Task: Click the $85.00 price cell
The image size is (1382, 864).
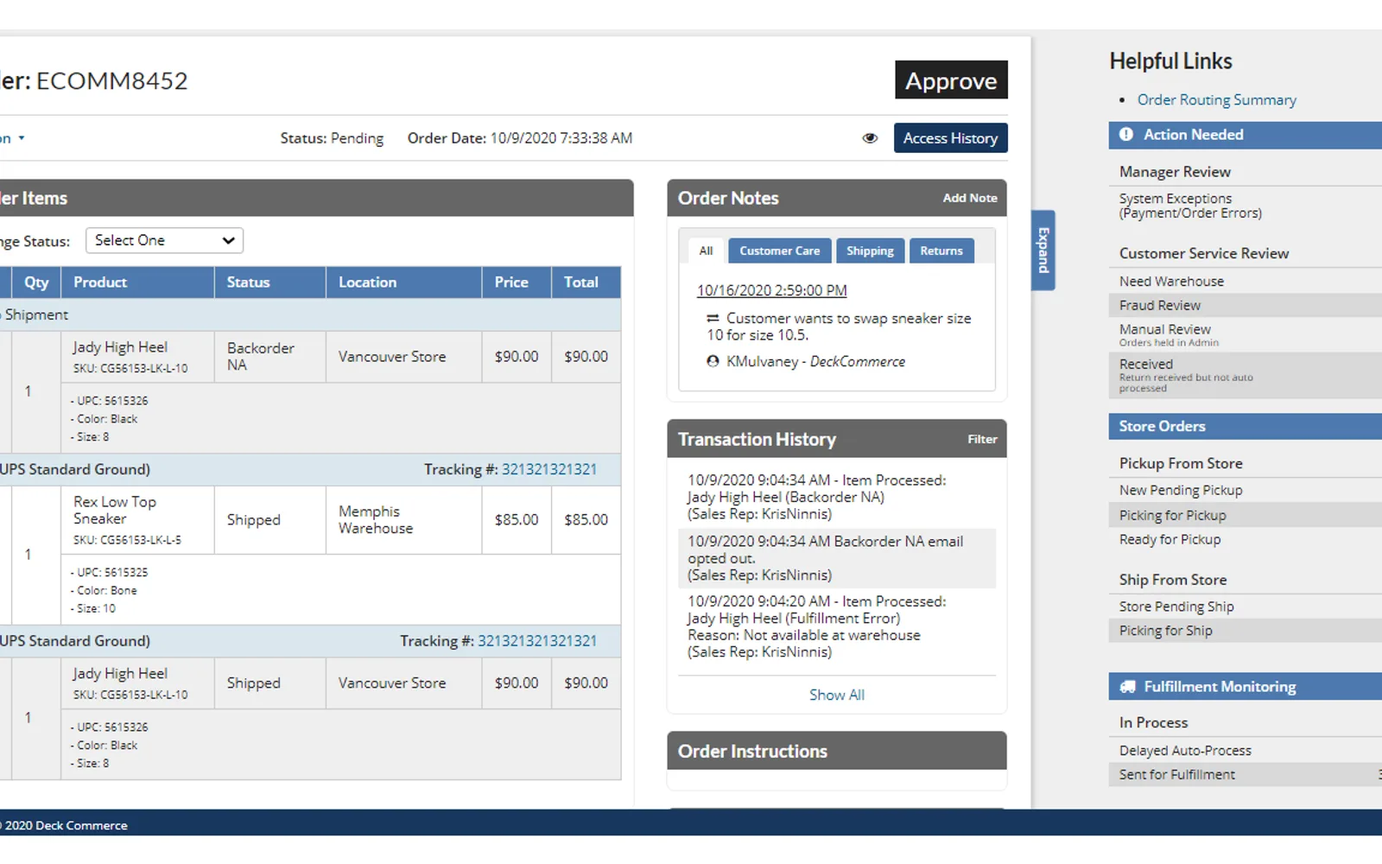Action: (x=517, y=520)
